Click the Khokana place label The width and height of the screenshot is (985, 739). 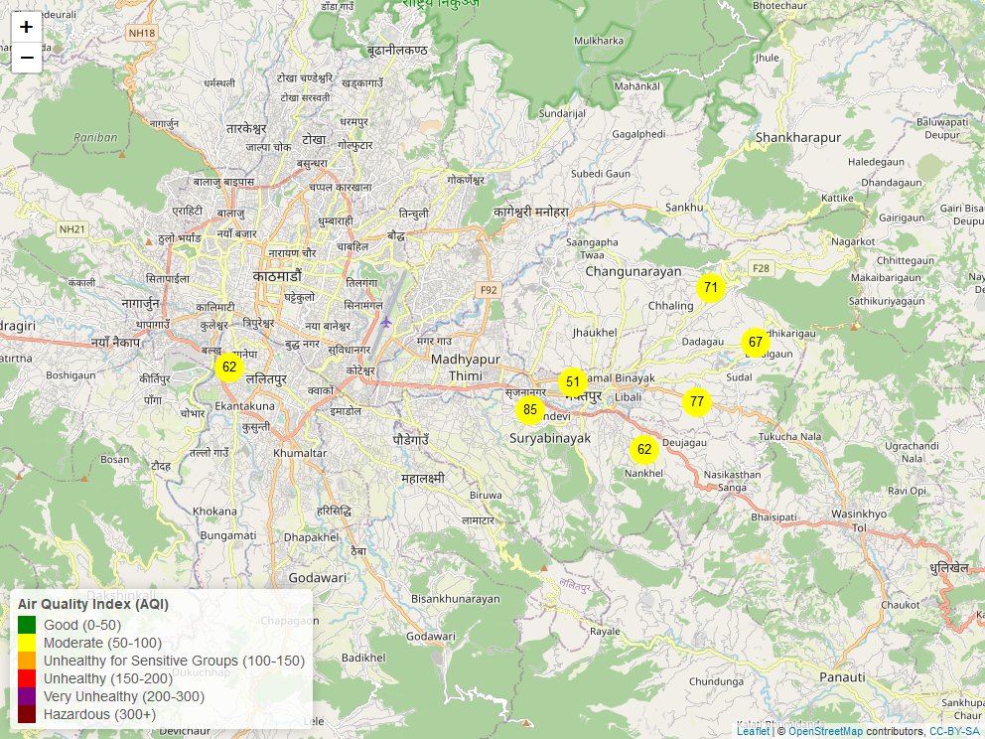(214, 511)
